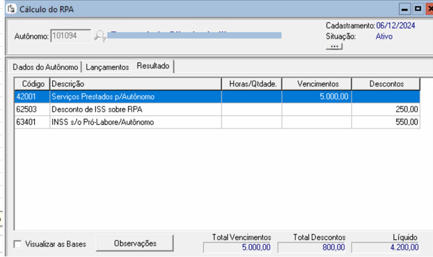
Task: Click the Autônomo code input field
Action: pos(71,36)
